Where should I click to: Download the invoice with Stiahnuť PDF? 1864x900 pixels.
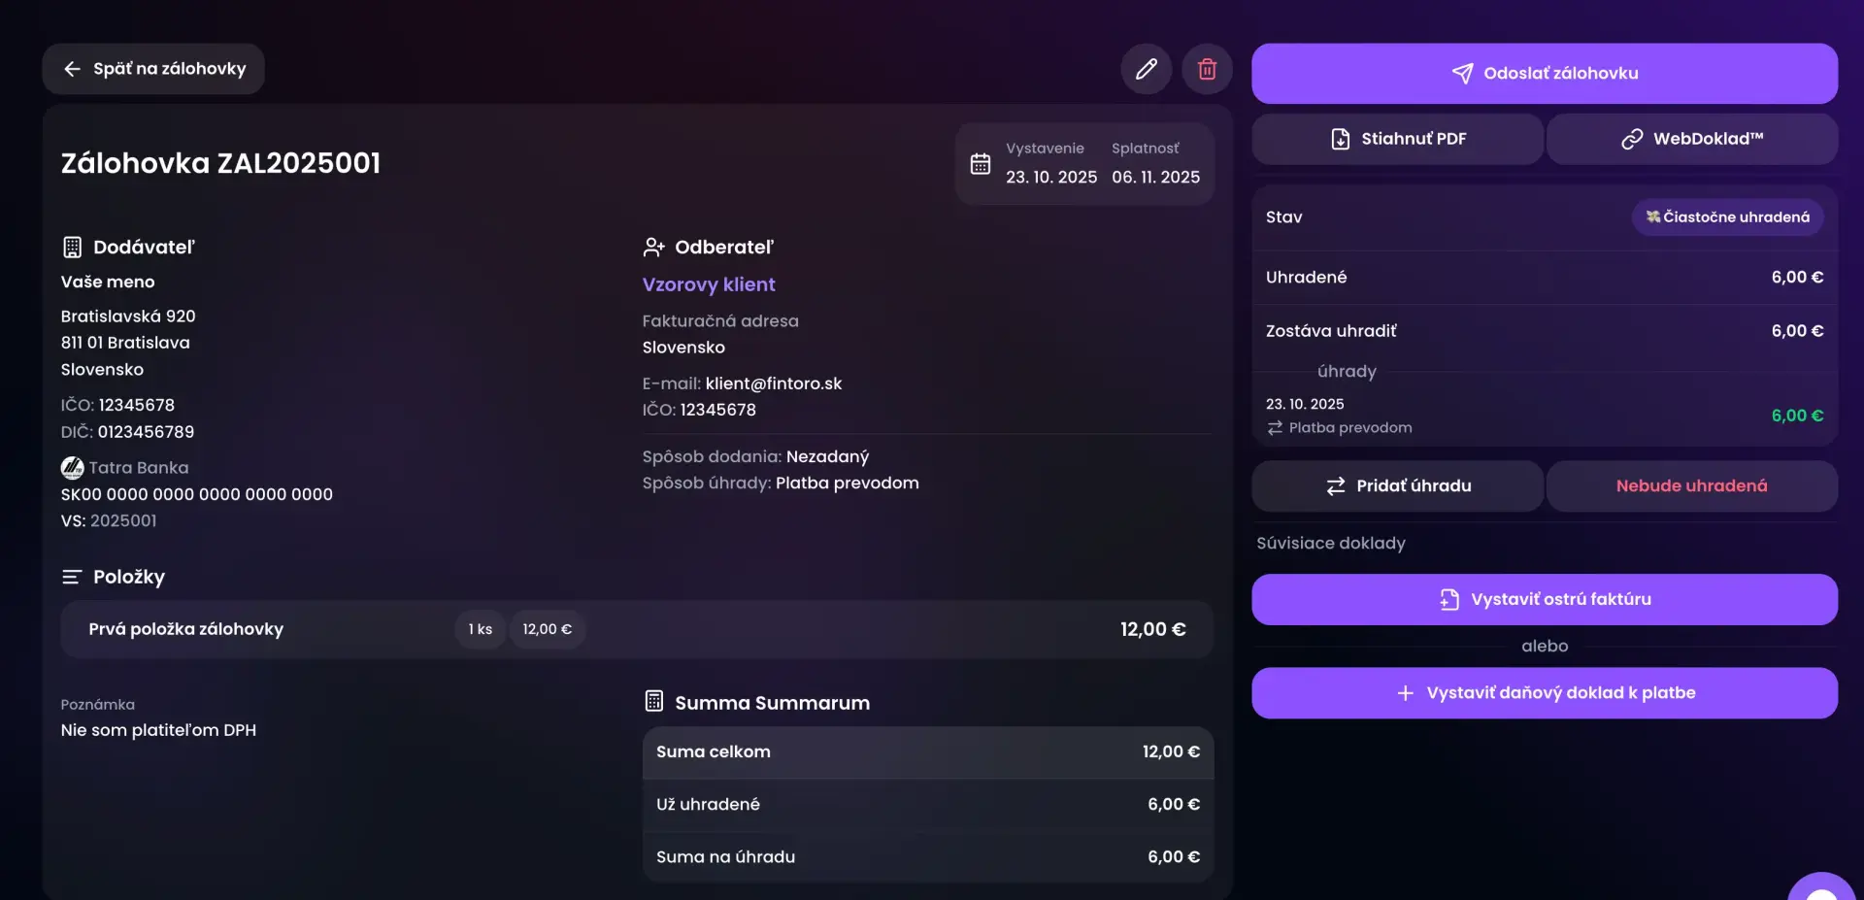(1397, 139)
